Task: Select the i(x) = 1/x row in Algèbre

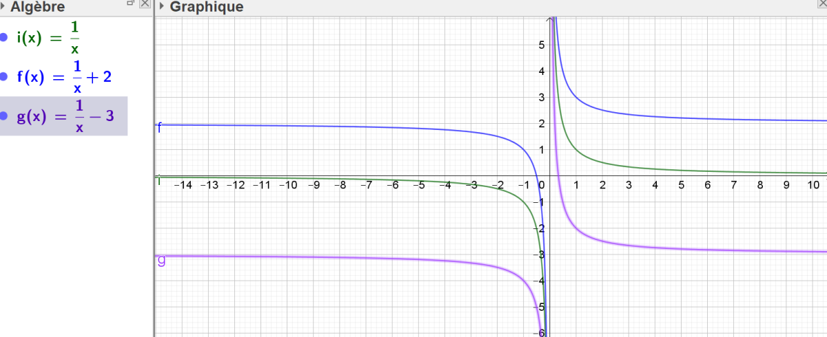Action: pos(63,37)
